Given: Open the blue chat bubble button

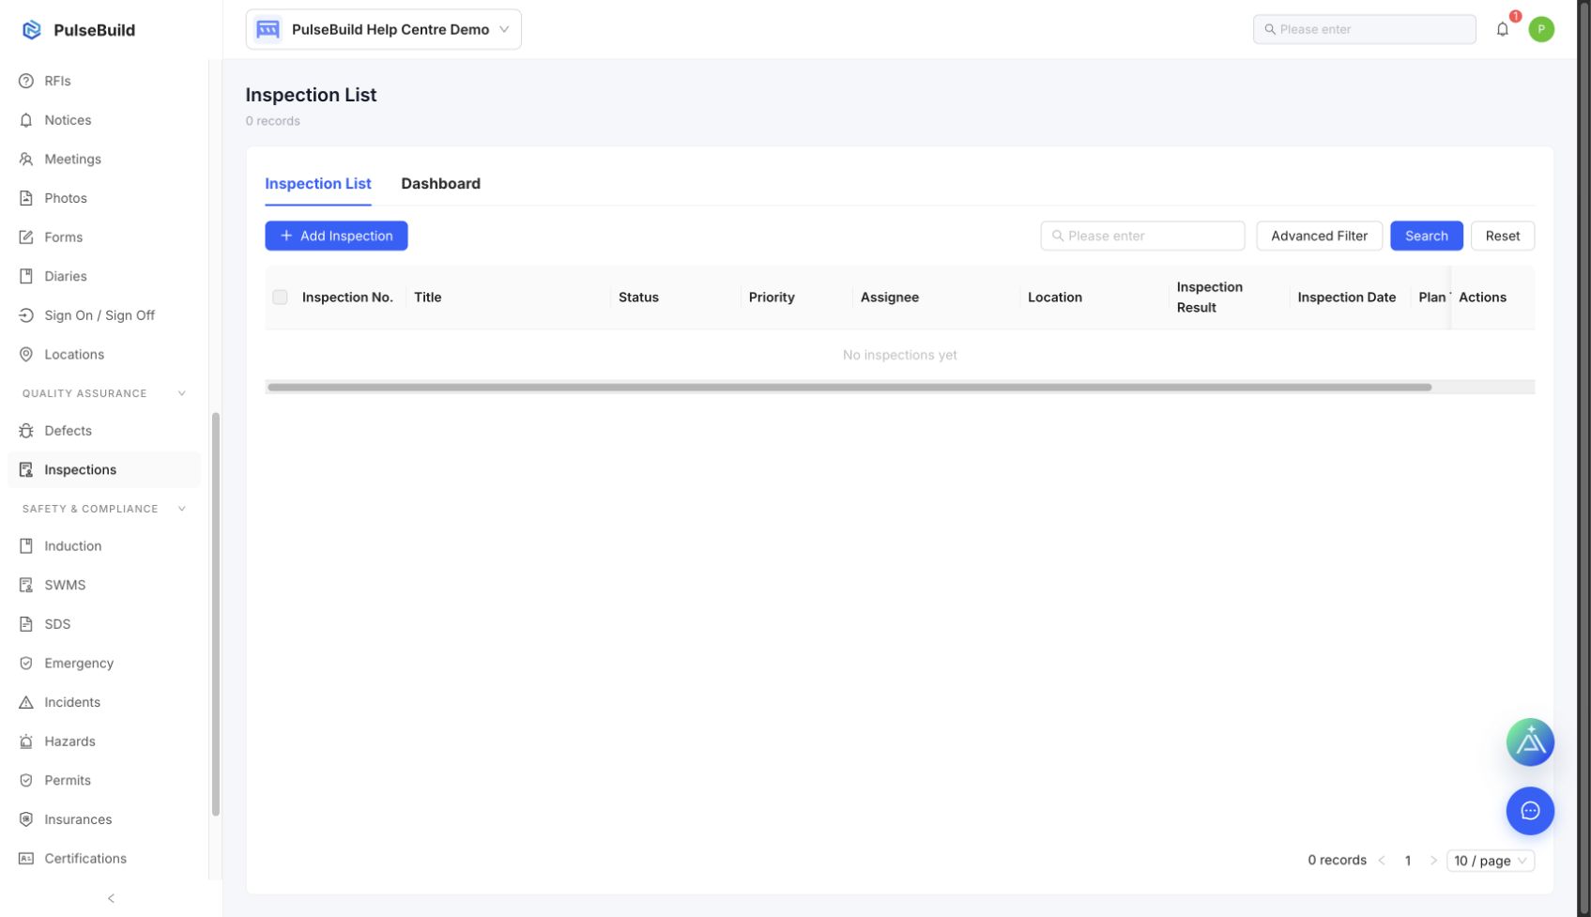Looking at the screenshot, I should click(x=1530, y=811).
